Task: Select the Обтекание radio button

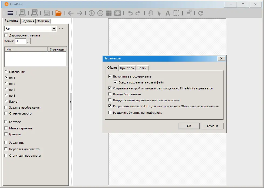Action: tap(6, 72)
